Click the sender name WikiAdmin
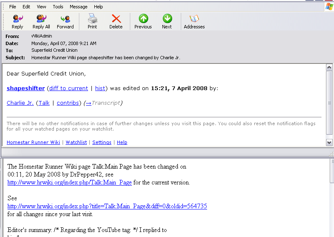Viewport: 334px width, 237px height. point(42,36)
